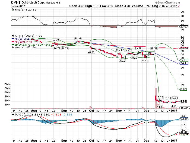The image size is (190, 143).
Task: Click the Oct label on the price chart axis
Action: (x=91, y=111)
